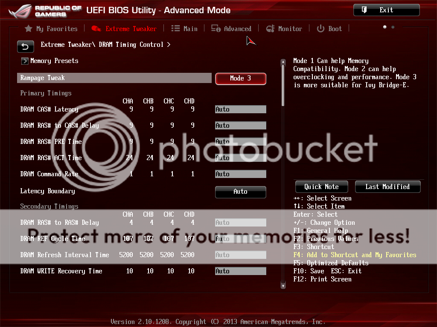Click the Monitor tab gauge icon

tap(270, 29)
